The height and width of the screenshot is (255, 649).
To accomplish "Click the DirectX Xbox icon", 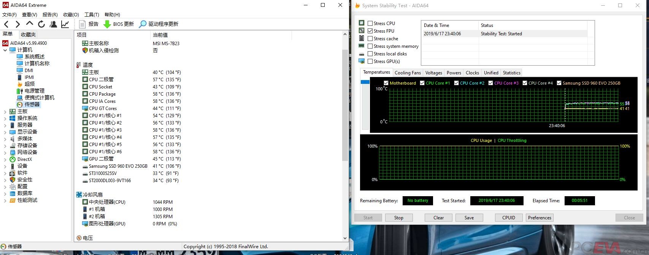I will pyautogui.click(x=13, y=159).
